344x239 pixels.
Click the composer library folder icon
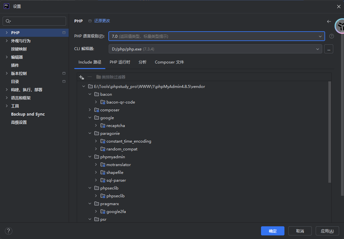pos(97,110)
